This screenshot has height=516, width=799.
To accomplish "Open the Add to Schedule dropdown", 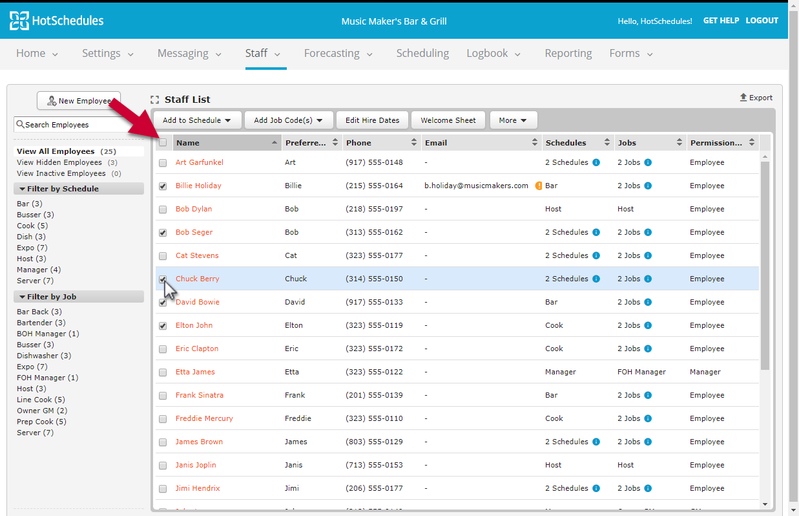I will [197, 120].
